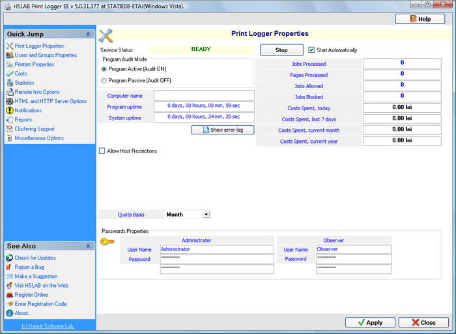Viewport: 456px width, 334px height.
Task: Select Program Active (Audit ON) option
Action: [104, 69]
